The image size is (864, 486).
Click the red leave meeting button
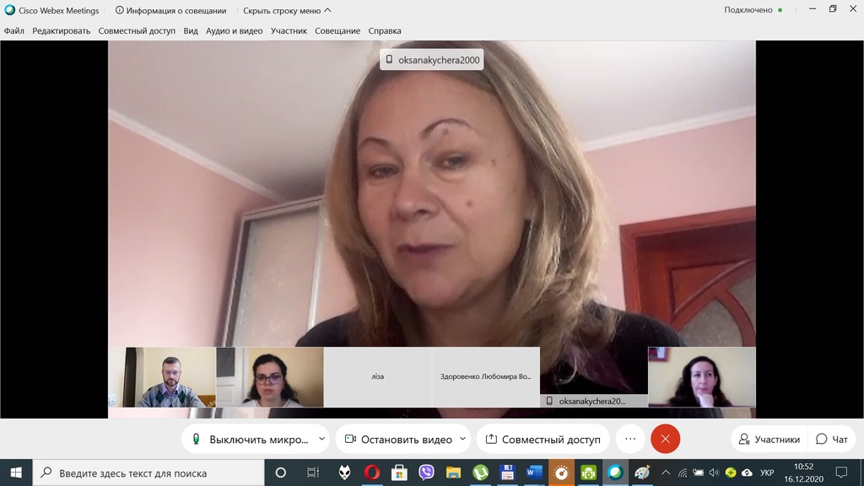click(665, 439)
